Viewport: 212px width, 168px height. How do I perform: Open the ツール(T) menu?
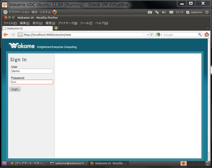tap(86, 23)
